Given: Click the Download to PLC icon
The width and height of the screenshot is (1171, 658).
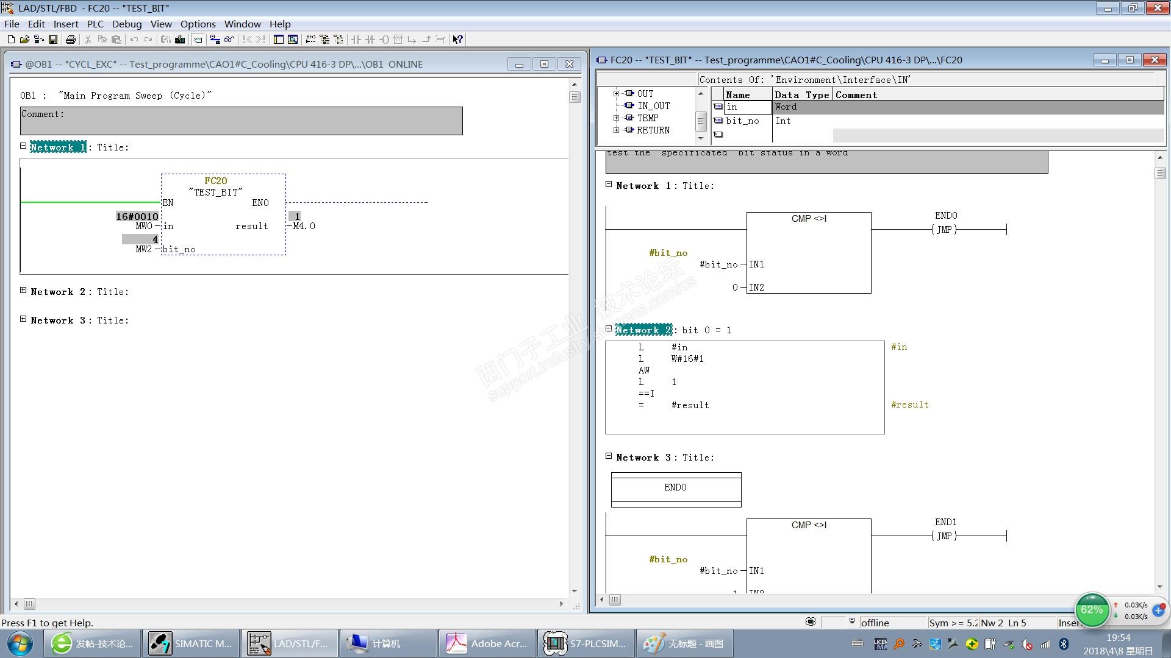Looking at the screenshot, I should tap(180, 40).
